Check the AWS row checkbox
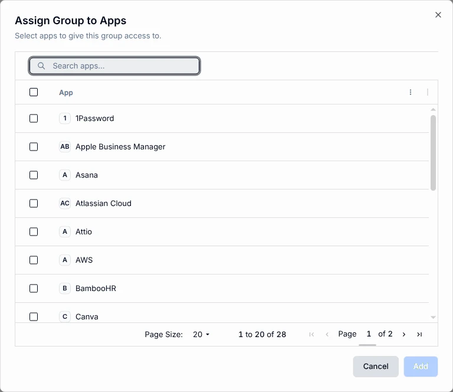This screenshot has width=453, height=392. tap(34, 260)
